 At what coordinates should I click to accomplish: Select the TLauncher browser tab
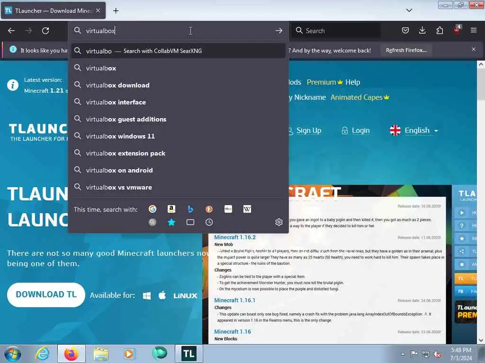(x=53, y=10)
